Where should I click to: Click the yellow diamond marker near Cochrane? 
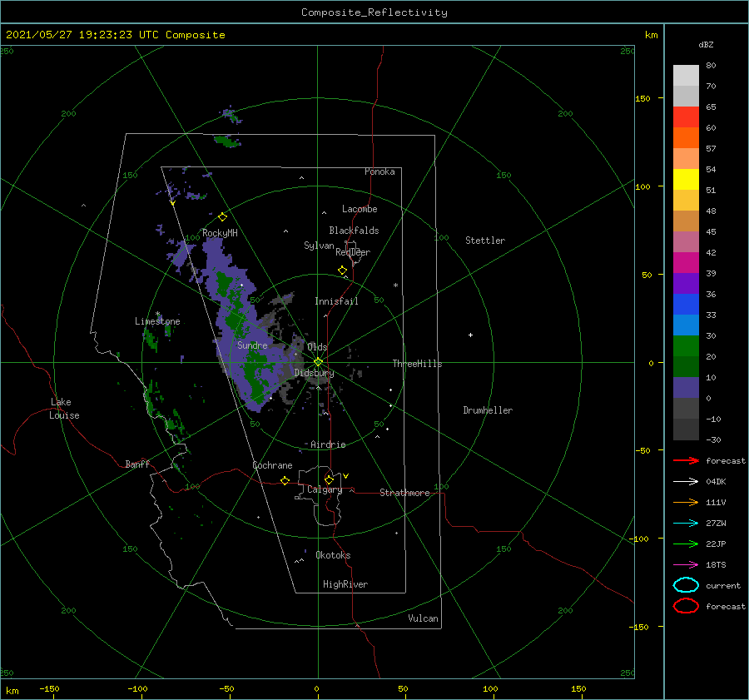pyautogui.click(x=285, y=481)
